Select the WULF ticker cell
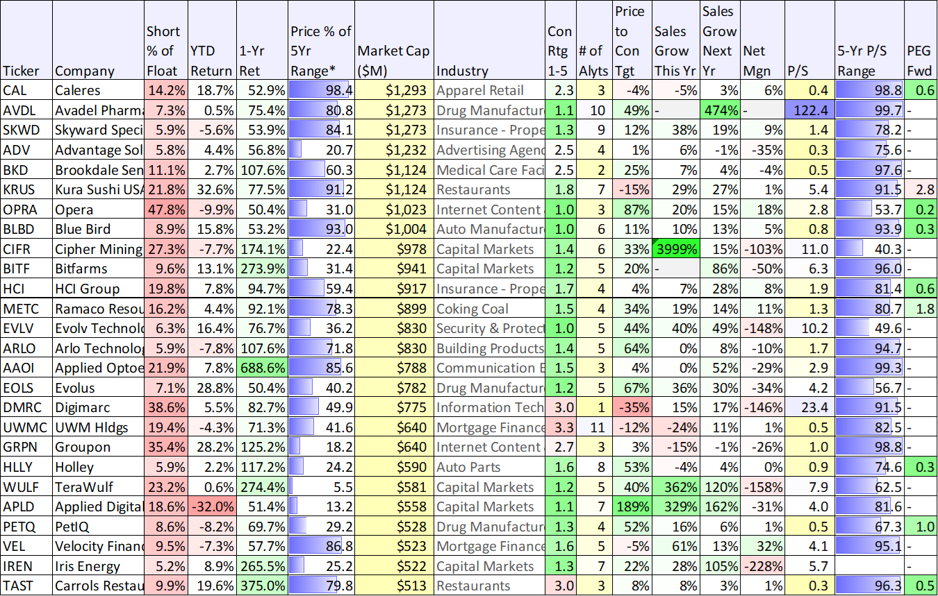Viewport: 938px width, 596px height. [x=27, y=487]
